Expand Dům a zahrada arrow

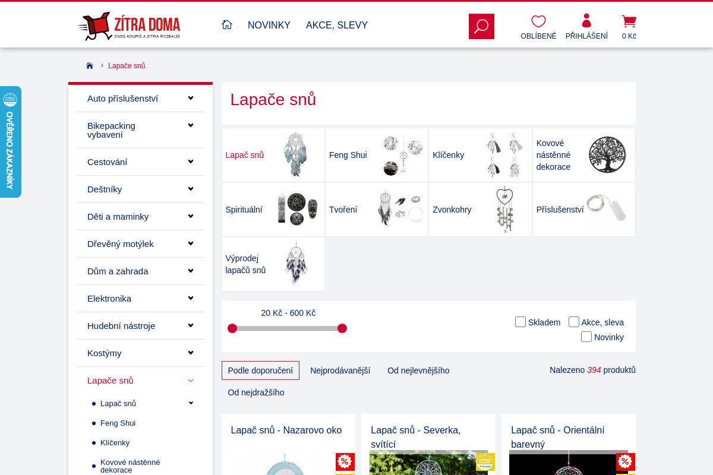click(x=191, y=271)
